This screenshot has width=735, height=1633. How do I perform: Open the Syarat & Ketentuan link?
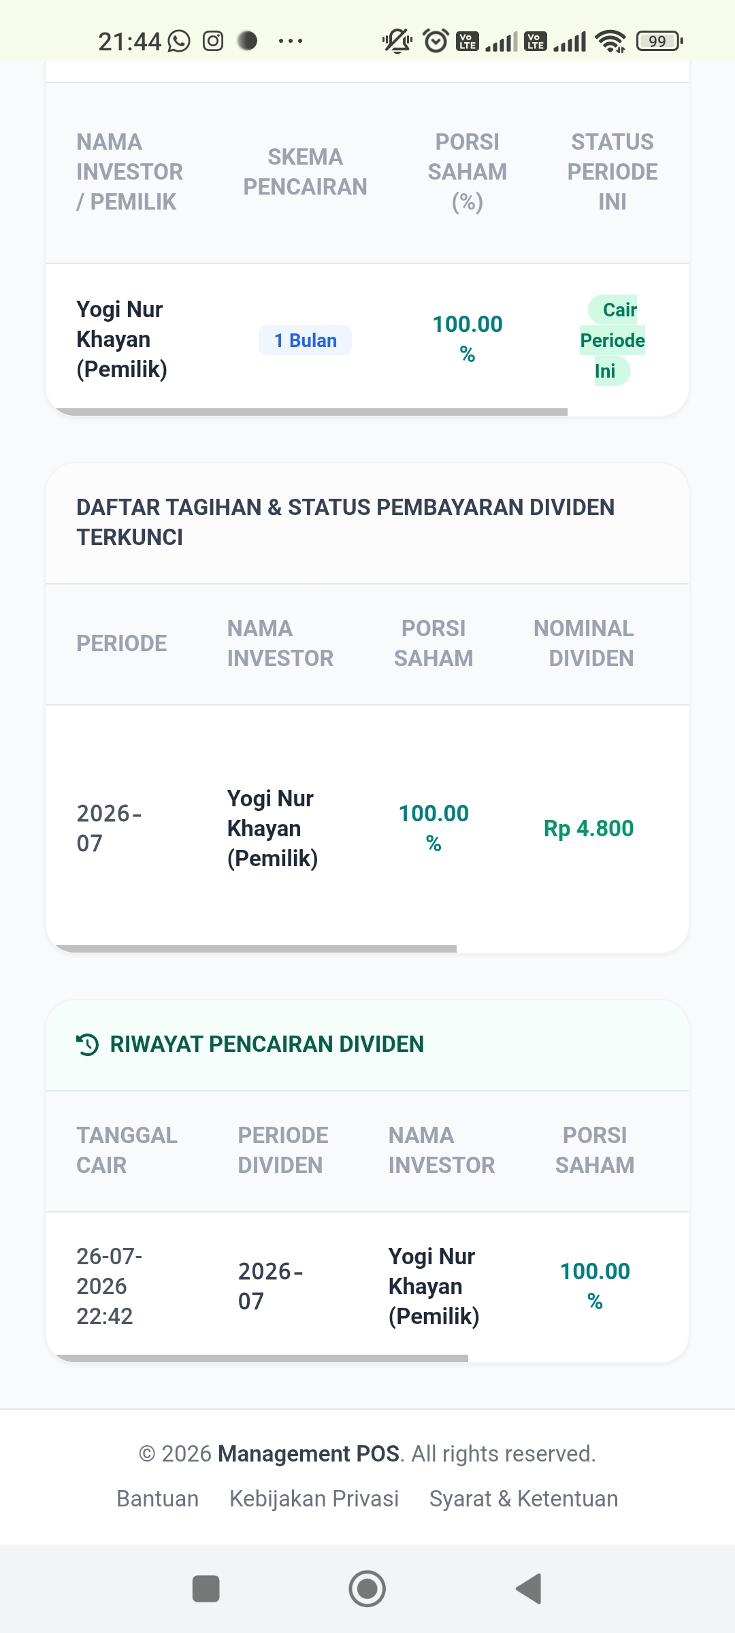click(x=523, y=1499)
